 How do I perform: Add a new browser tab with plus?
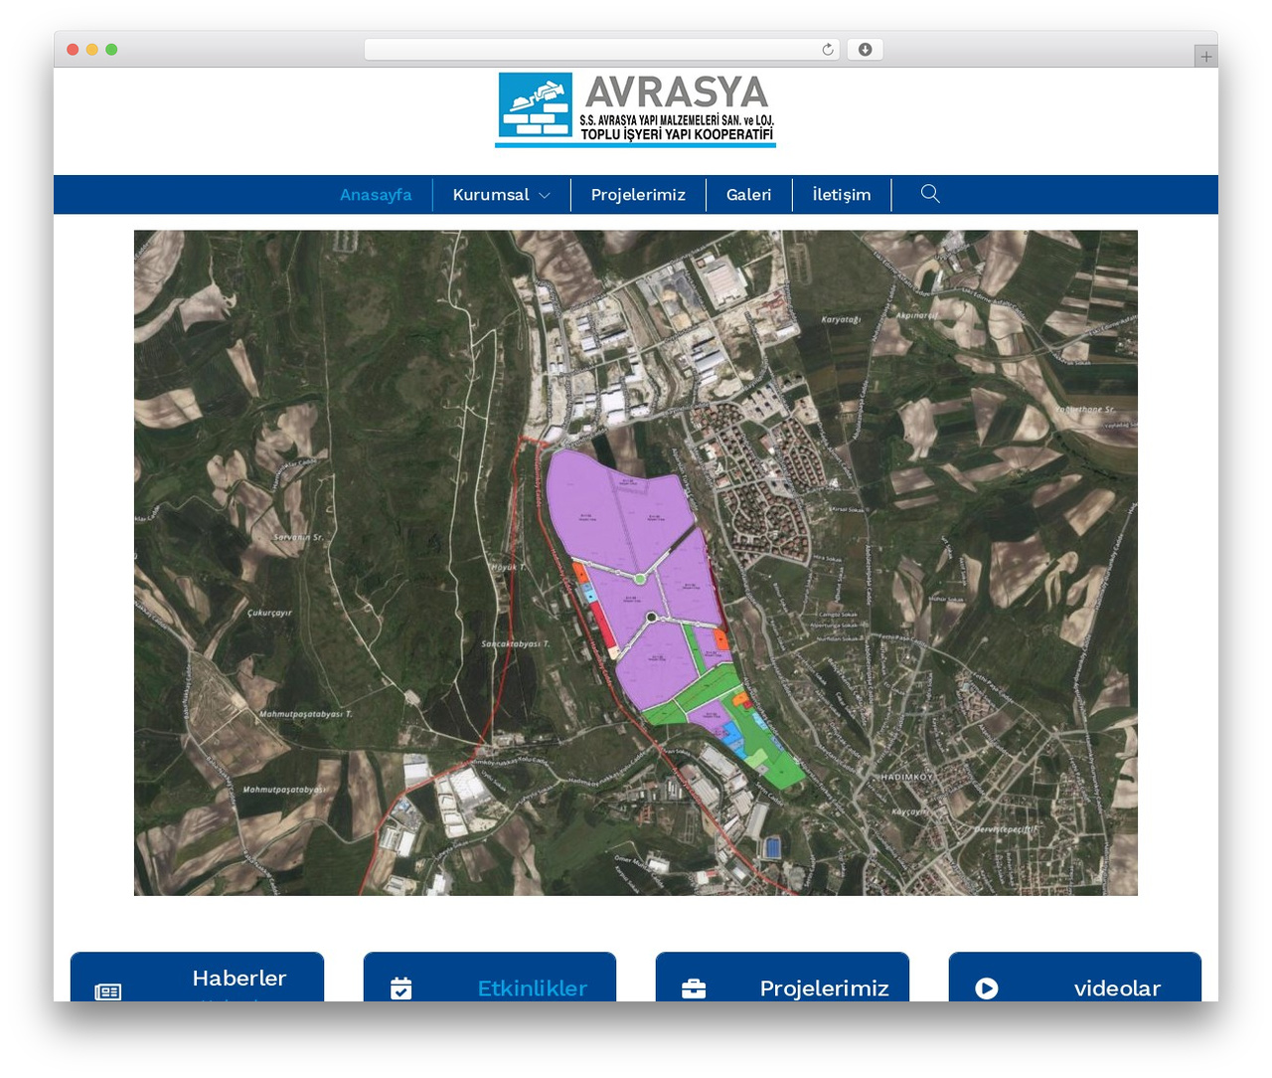coord(1206,57)
